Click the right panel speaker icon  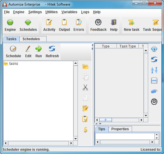pos(154,101)
